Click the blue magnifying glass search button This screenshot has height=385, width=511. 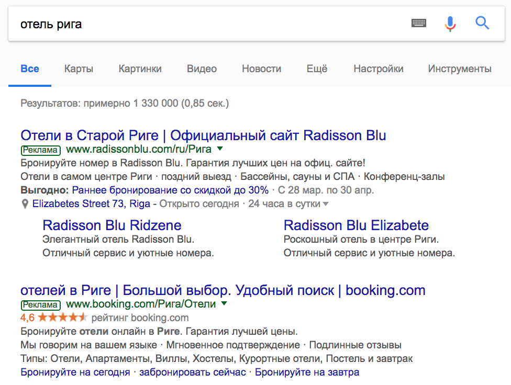[482, 23]
